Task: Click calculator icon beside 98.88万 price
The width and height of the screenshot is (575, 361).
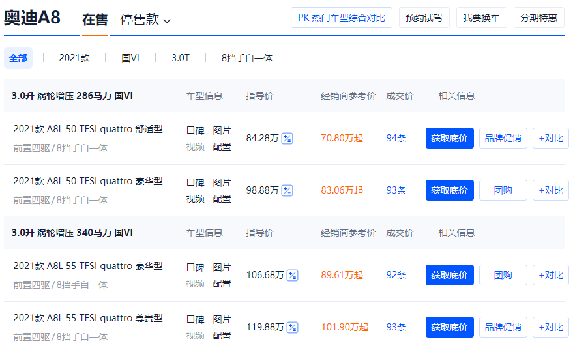Action: (x=287, y=190)
